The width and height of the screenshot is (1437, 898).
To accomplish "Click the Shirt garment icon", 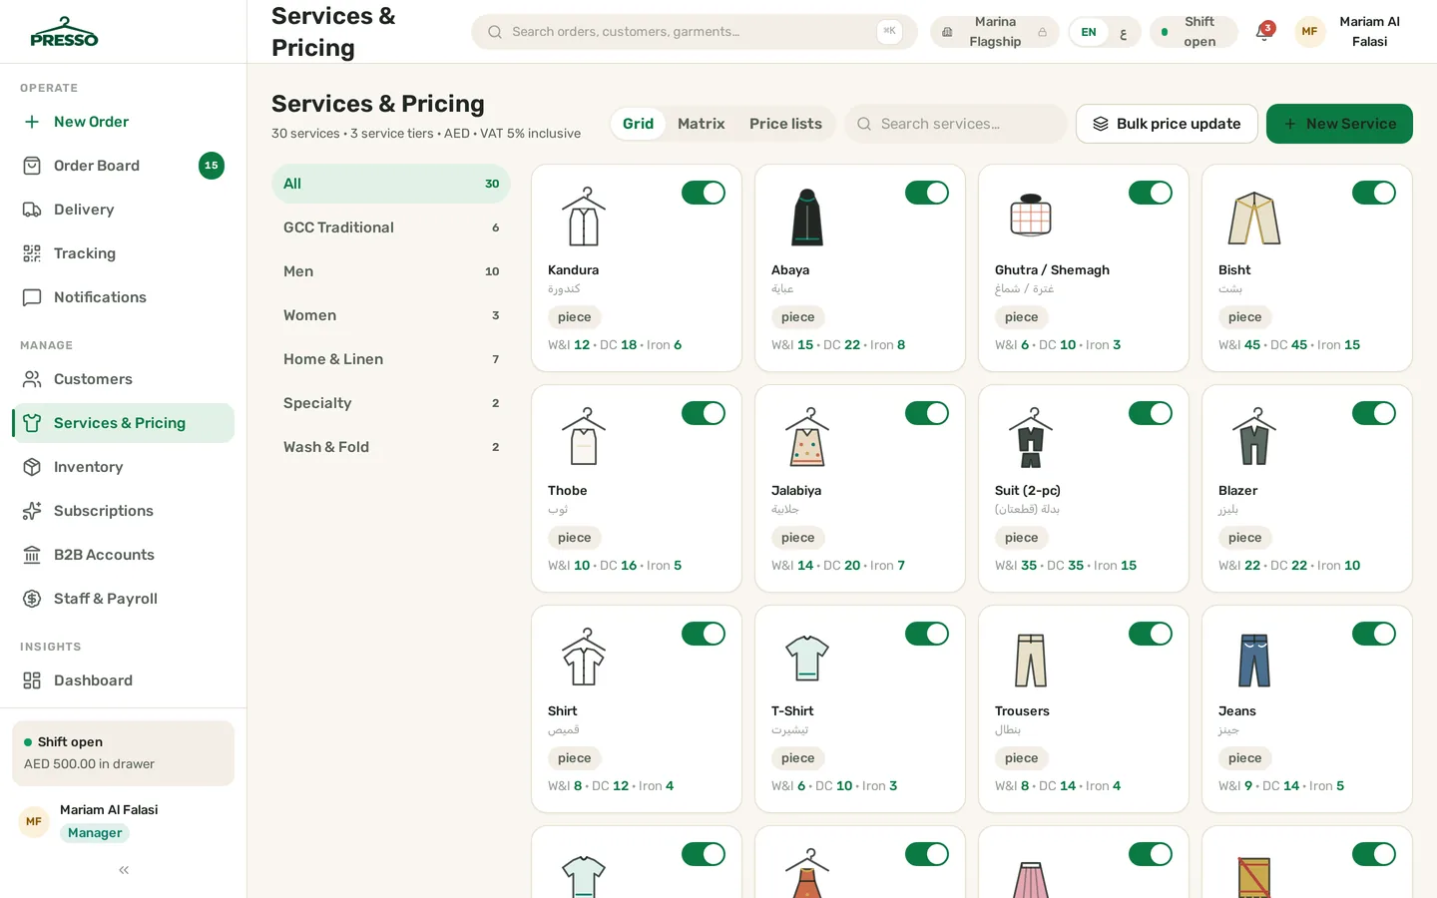I will [x=584, y=657].
